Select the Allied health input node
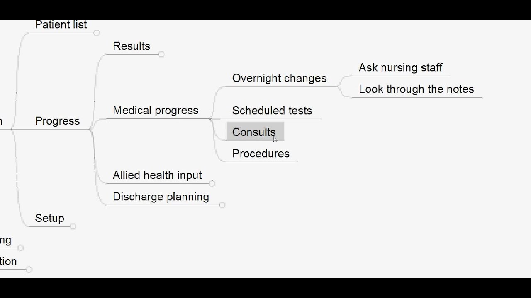This screenshot has height=298, width=531. [157, 175]
